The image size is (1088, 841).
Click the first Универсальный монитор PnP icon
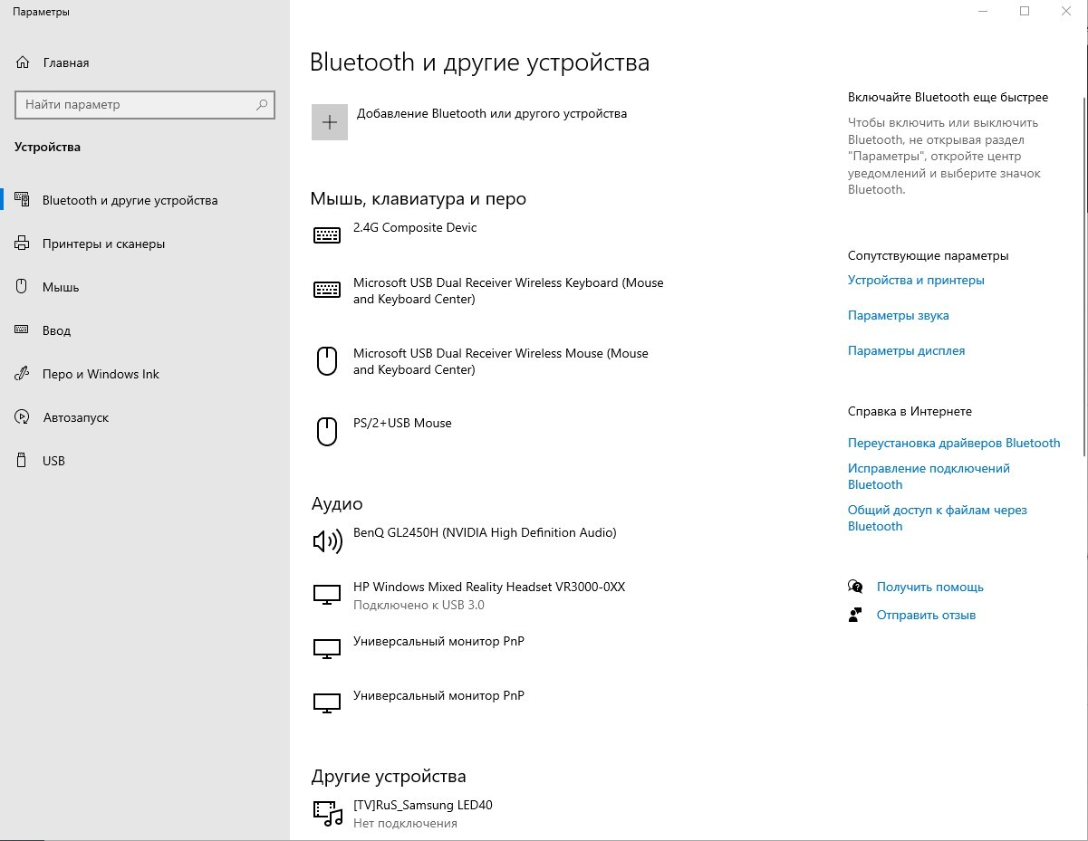(327, 649)
